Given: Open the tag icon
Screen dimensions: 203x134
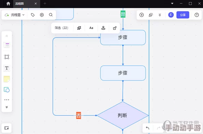Looking at the screenshot, I should [x=33, y=15].
